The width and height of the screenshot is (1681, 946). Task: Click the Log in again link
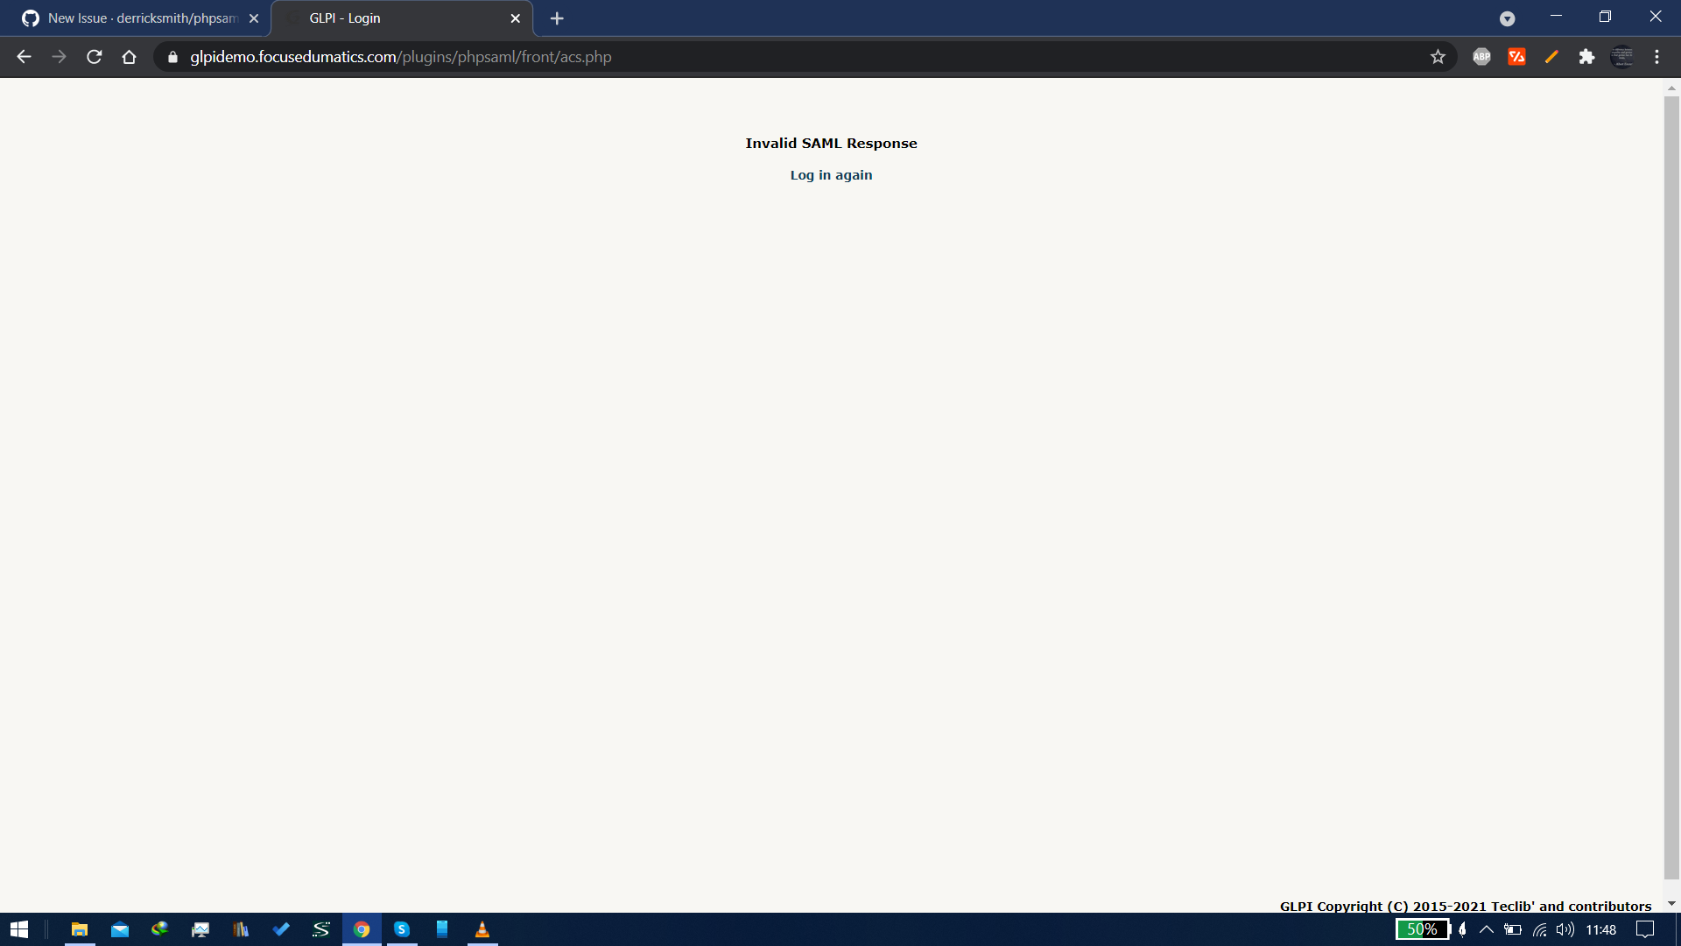[x=831, y=174]
